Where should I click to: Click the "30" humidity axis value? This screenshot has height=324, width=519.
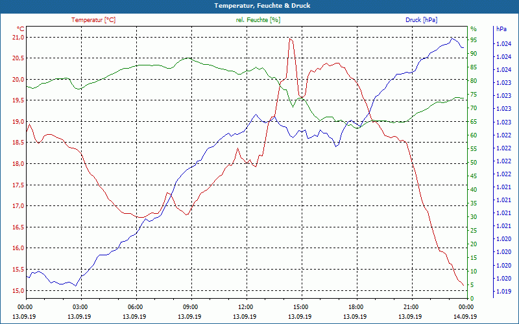(474, 217)
